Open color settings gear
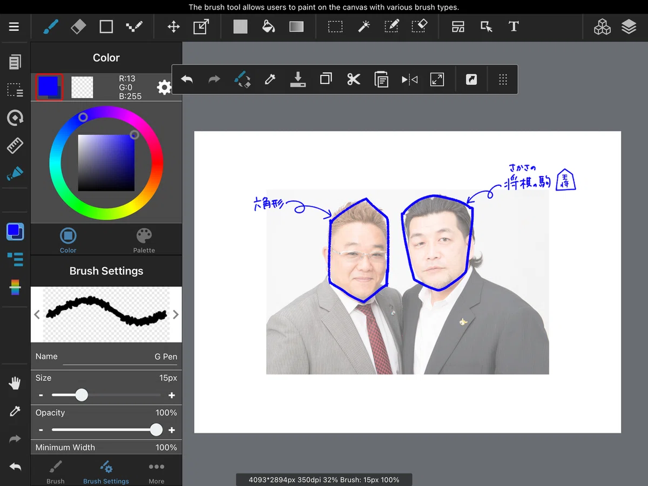 (x=164, y=87)
